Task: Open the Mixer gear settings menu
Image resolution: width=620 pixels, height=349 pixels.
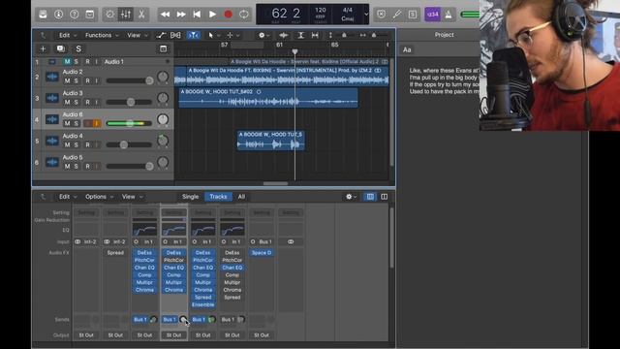Action: [x=351, y=197]
